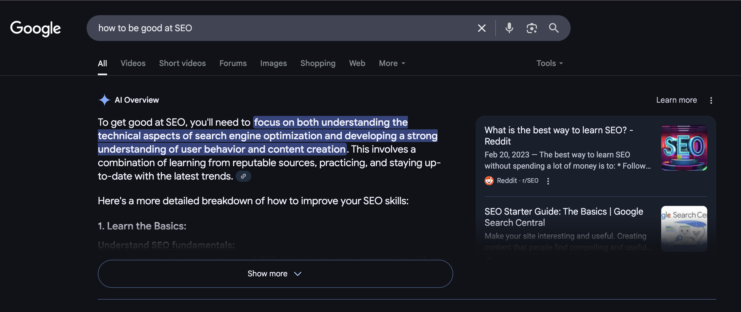Click 'Make your site interesting and useful' snippet
This screenshot has height=312, width=741.
(x=568, y=242)
